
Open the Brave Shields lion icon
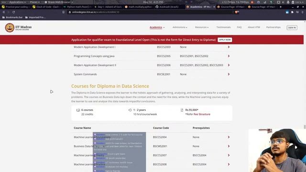click(x=237, y=12)
